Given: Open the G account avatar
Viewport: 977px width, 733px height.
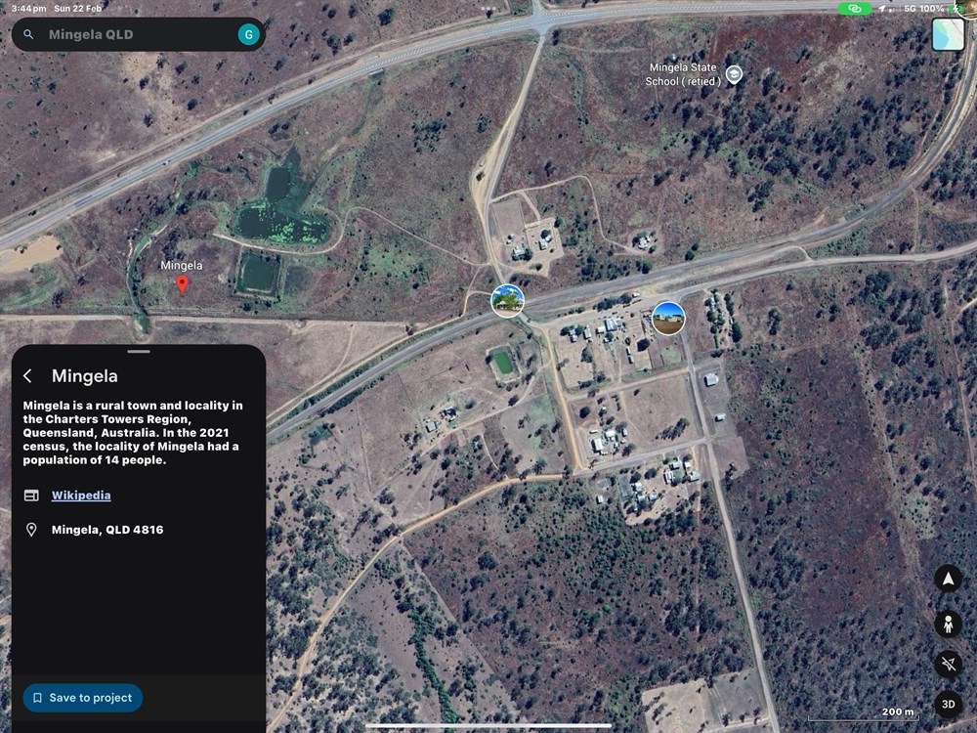Looking at the screenshot, I should click(x=248, y=34).
